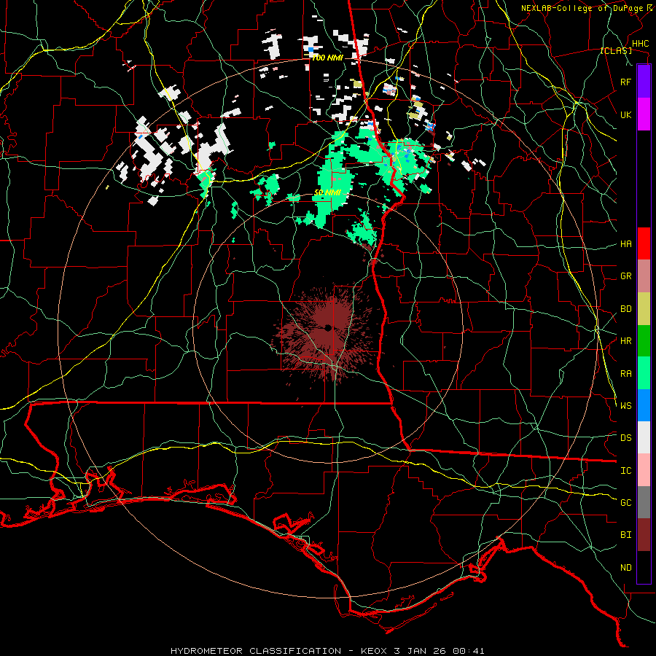Screen dimensions: 656x656
Task: Click the 100 NMI range ring label
Action: (x=327, y=58)
